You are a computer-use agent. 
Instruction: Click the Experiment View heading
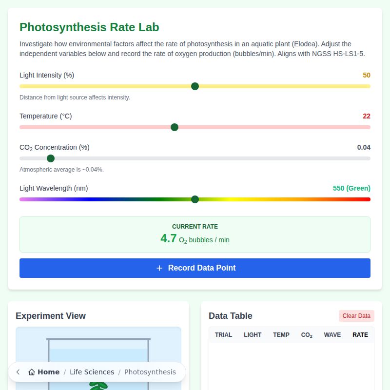pos(51,316)
